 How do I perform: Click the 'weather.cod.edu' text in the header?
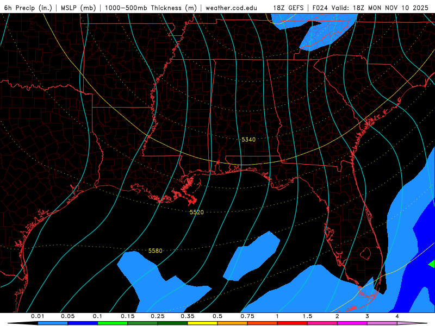pyautogui.click(x=231, y=8)
